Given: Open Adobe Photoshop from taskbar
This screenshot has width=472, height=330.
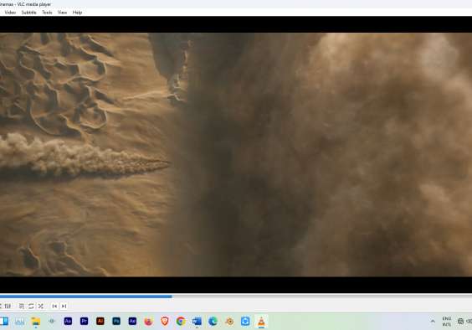Looking at the screenshot, I should pos(116,322).
